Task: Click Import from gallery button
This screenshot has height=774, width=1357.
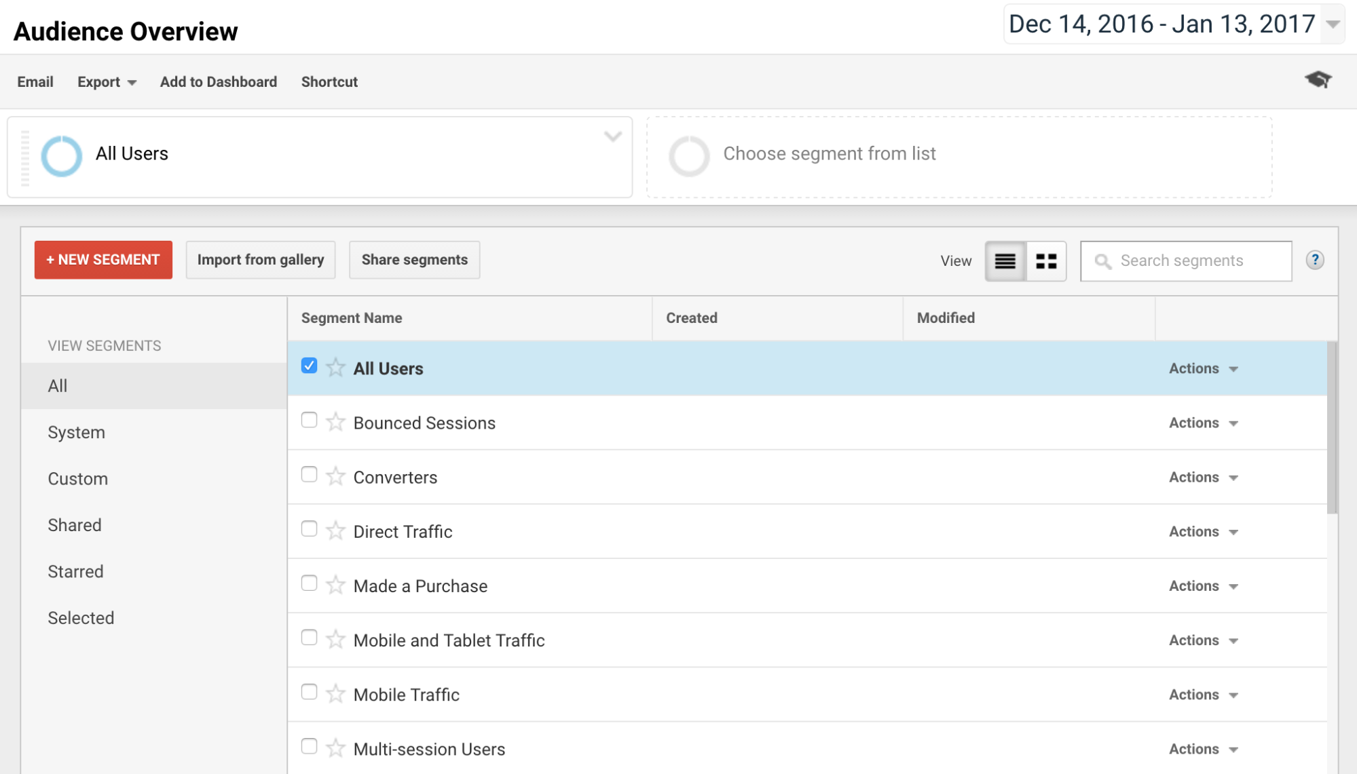Action: click(261, 260)
